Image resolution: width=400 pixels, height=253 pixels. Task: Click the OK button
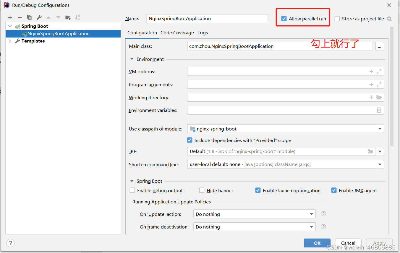click(x=317, y=243)
